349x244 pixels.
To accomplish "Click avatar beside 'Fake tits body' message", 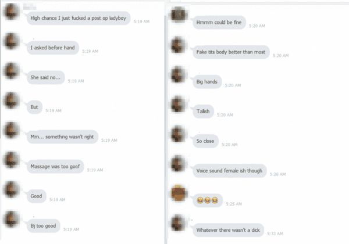I will [179, 45].
